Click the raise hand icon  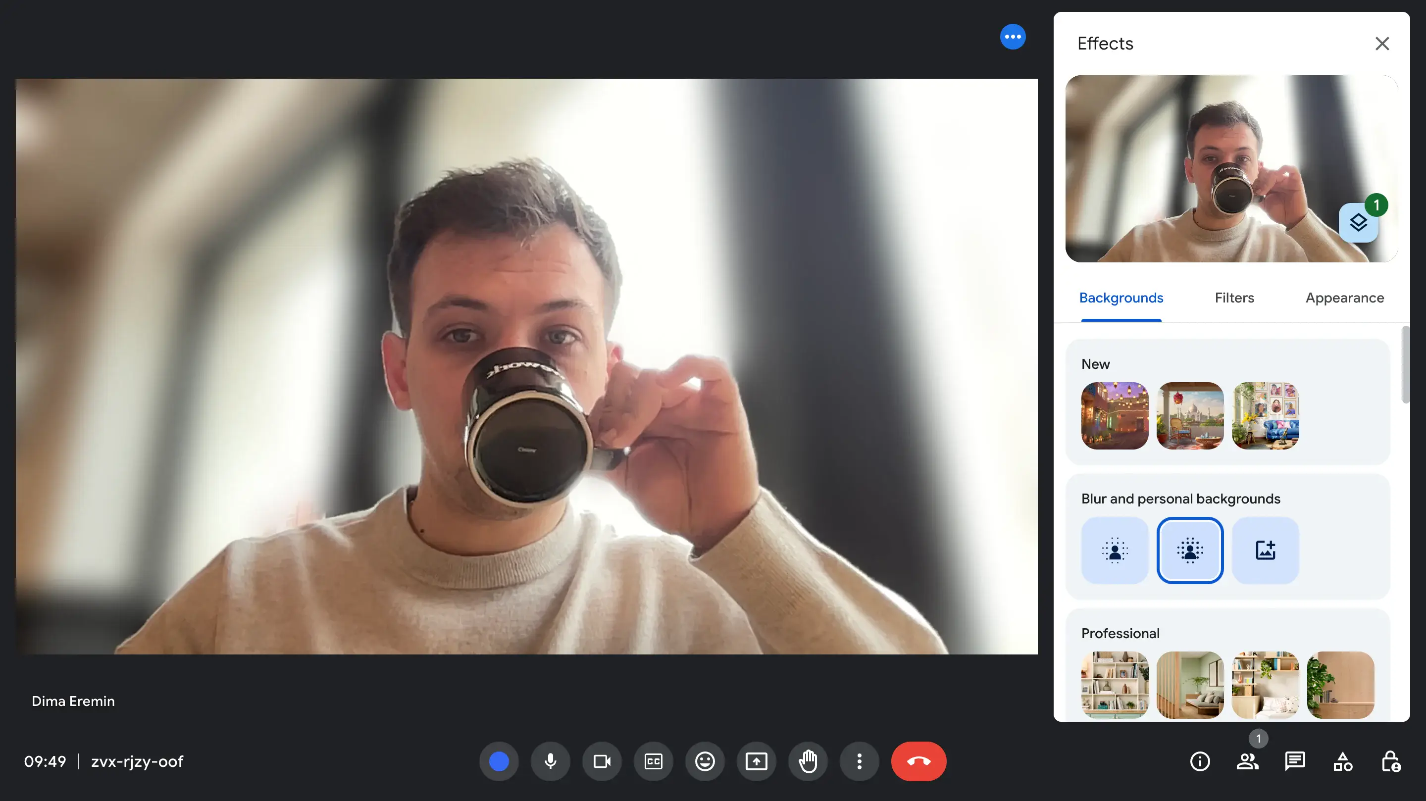[807, 760]
